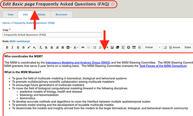193x116 pixels.
Task: Click 'To encourage future generations' bullet text
Action: coord(48,85)
